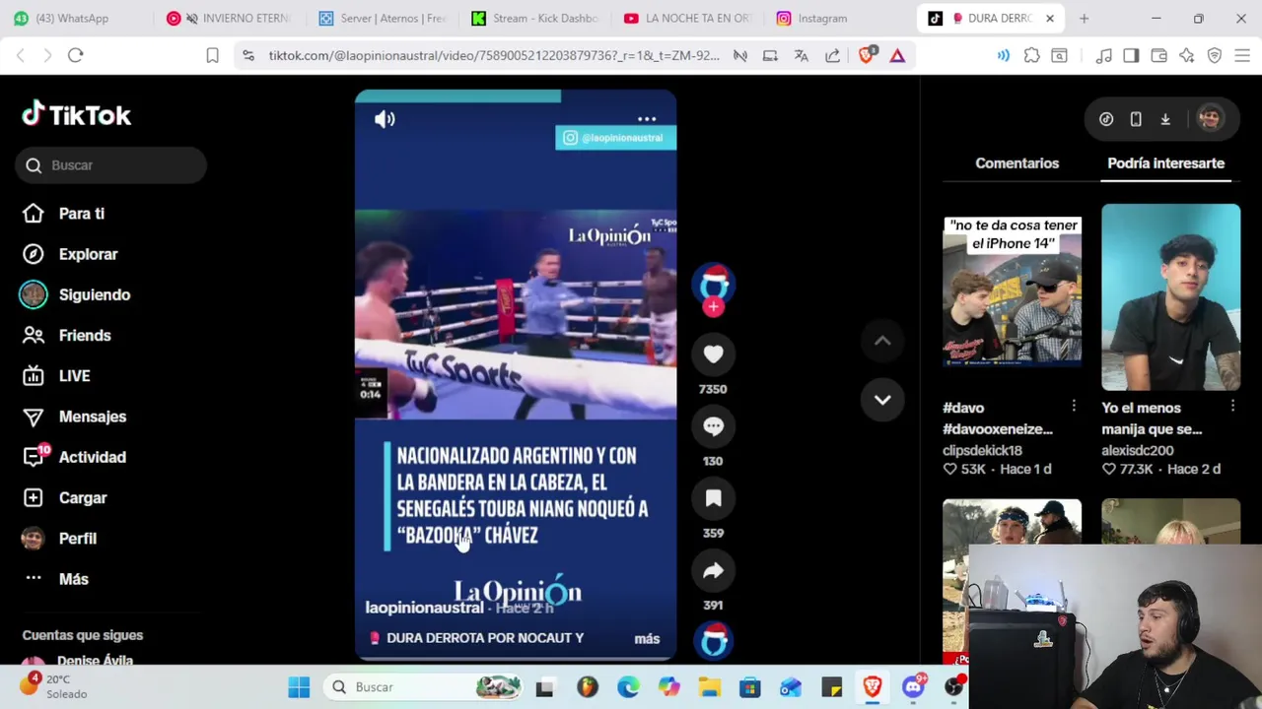The height and width of the screenshot is (709, 1262).
Task: Open the Brave Shields lion icon
Action: click(x=867, y=56)
